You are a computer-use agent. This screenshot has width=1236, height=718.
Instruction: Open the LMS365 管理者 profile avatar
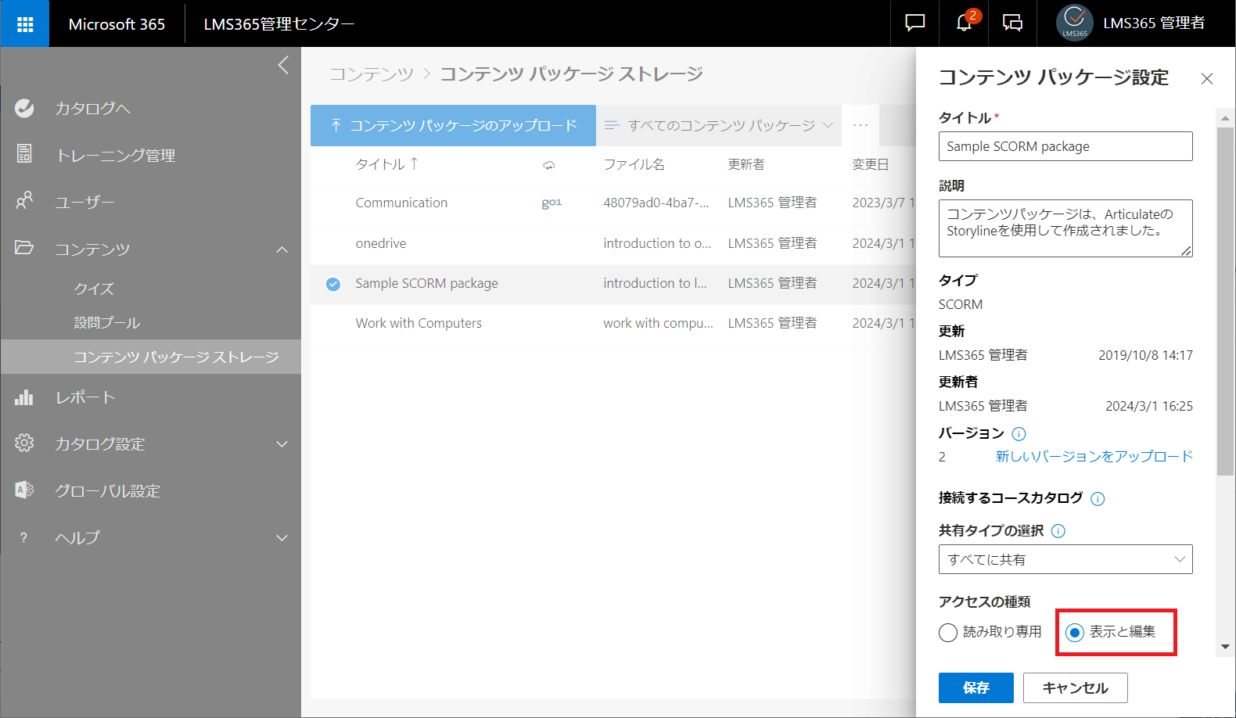pyautogui.click(x=1074, y=23)
